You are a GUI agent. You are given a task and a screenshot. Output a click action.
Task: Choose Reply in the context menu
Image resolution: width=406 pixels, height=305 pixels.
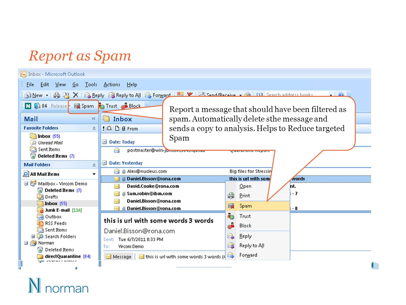click(258, 236)
